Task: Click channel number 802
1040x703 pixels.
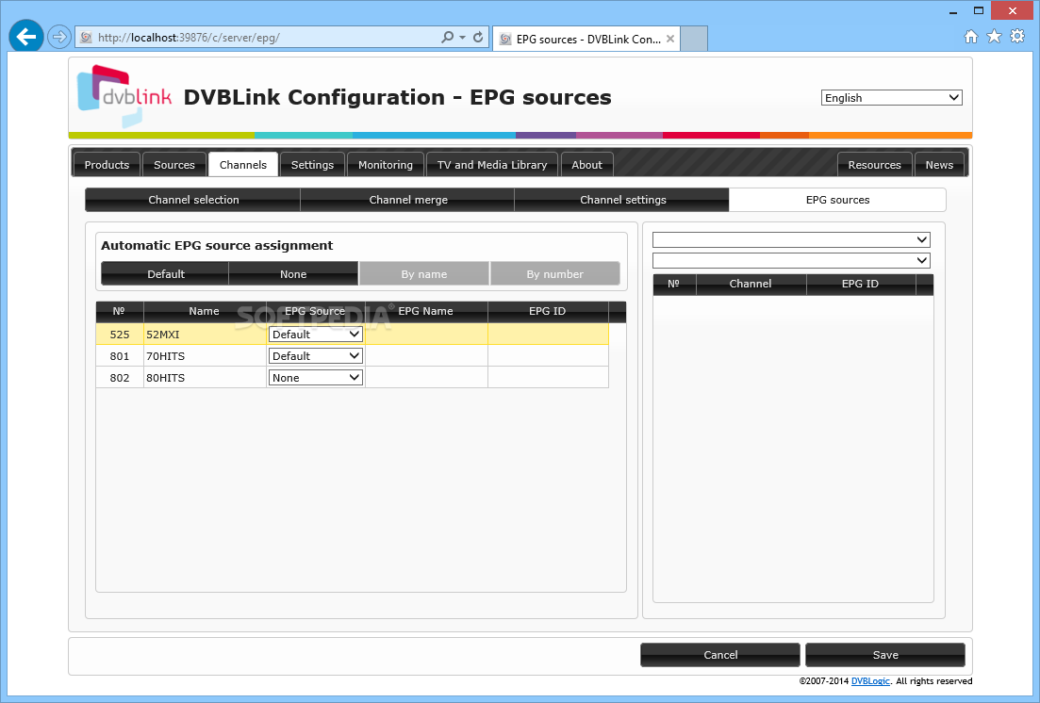Action: coord(120,378)
